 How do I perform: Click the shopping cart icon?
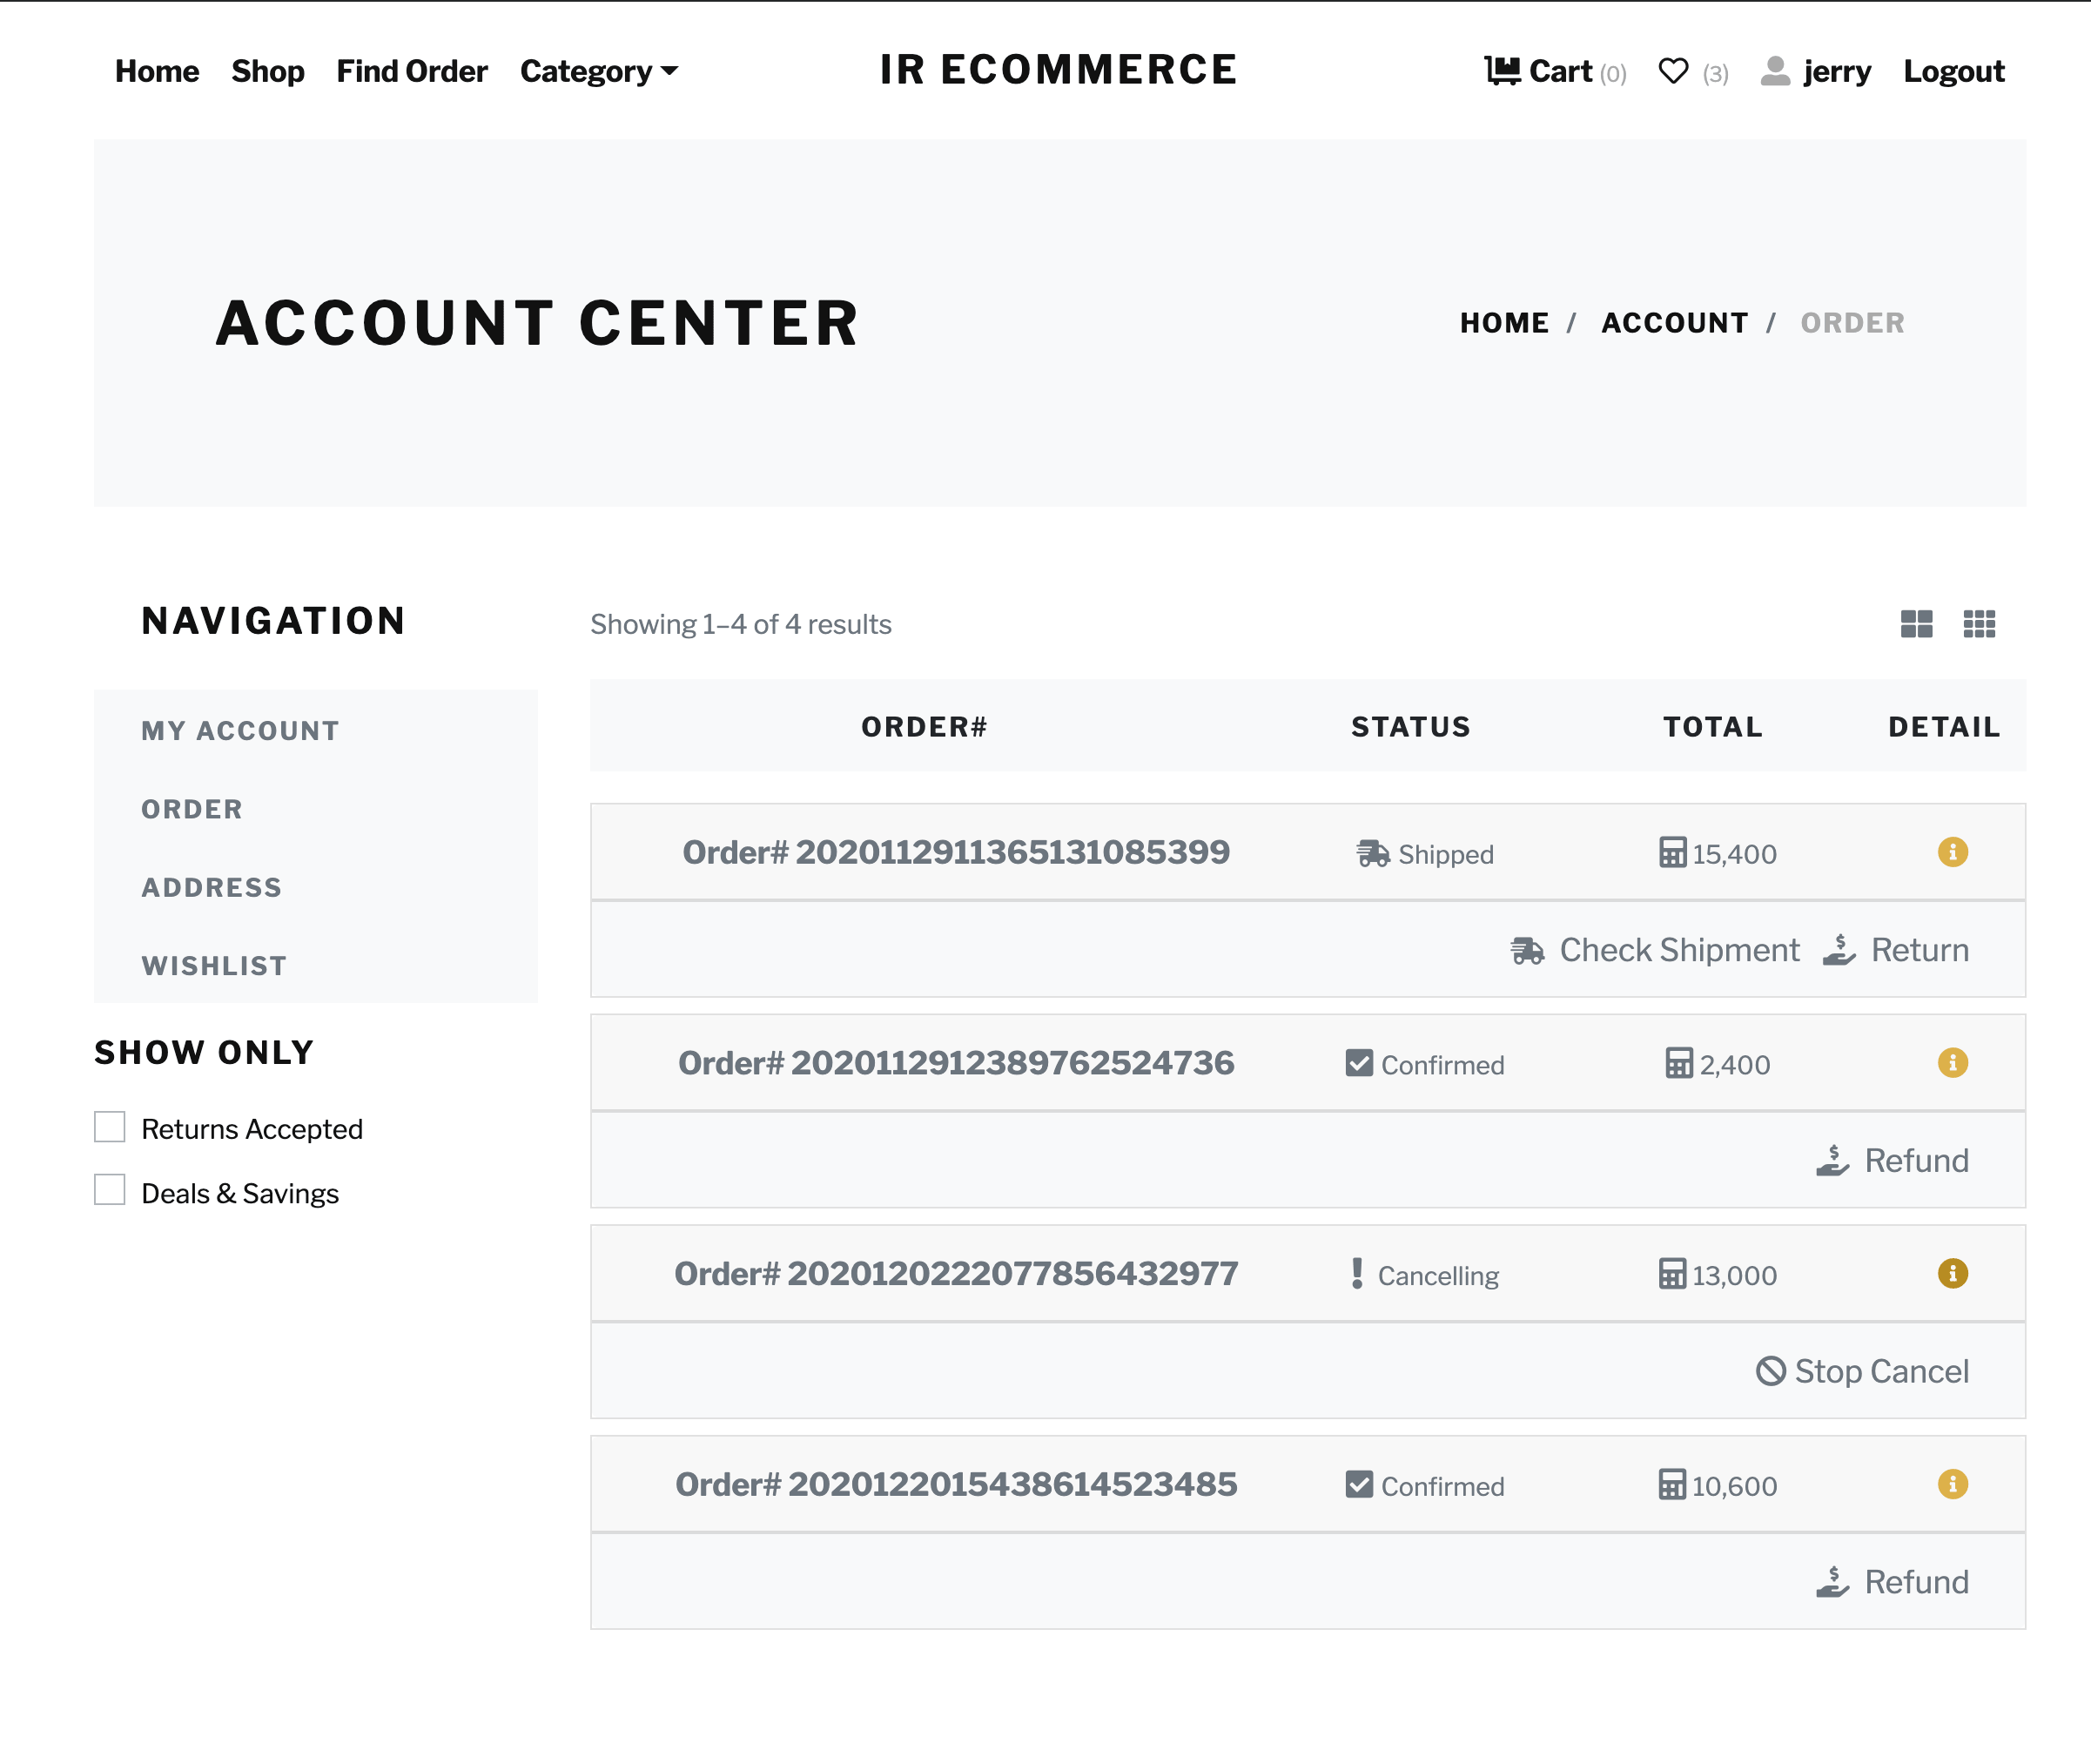click(1502, 71)
